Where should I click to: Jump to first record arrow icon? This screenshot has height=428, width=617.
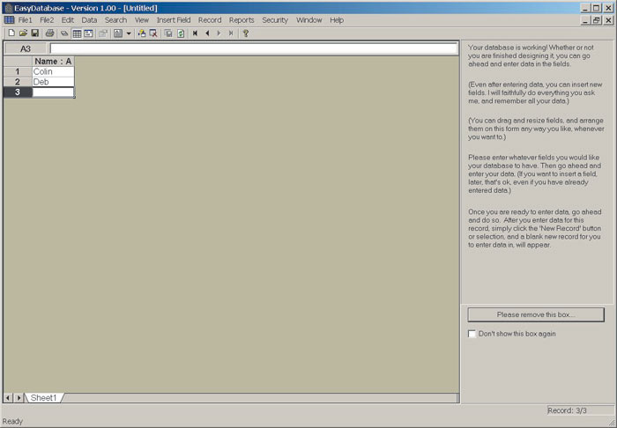point(195,33)
